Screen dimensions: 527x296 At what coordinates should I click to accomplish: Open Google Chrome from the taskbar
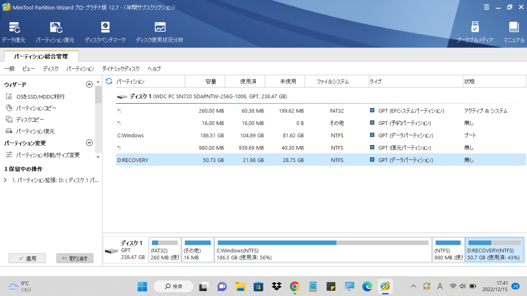(x=295, y=286)
